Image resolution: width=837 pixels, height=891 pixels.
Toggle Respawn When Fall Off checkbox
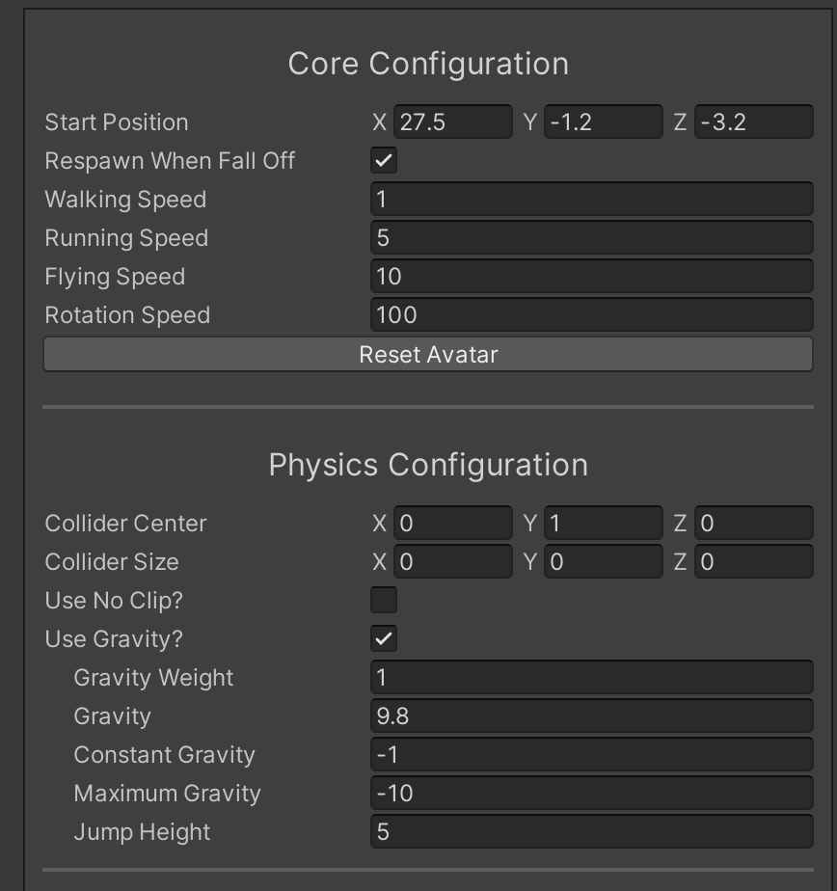[384, 161]
